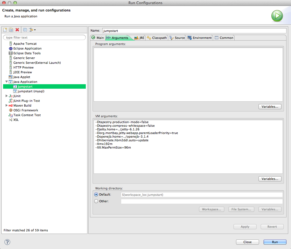Open the Classpath tab

[x=157, y=37]
